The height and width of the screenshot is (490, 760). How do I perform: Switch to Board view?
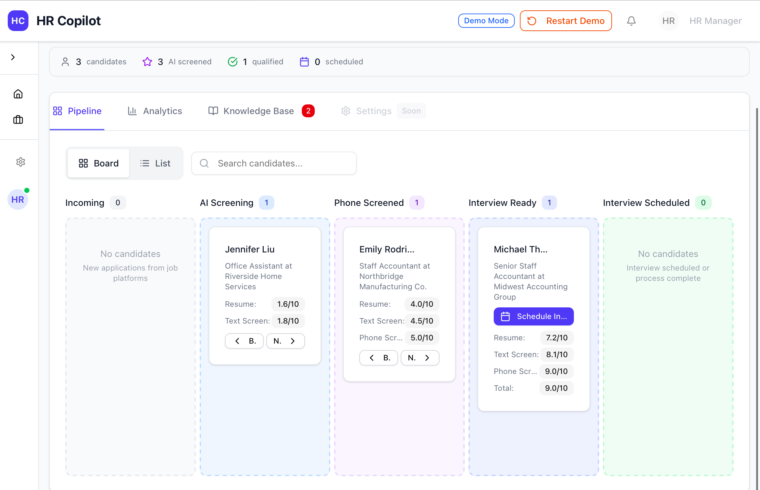tap(99, 163)
